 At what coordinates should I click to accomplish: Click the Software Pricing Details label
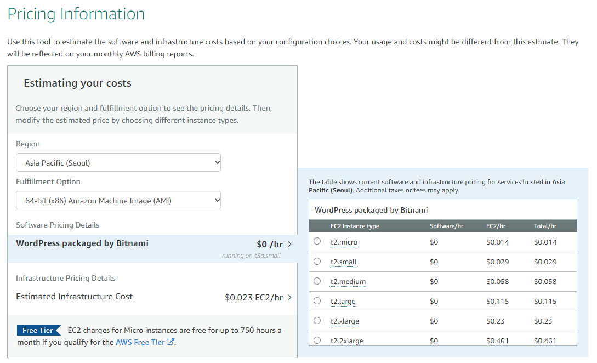pos(58,225)
